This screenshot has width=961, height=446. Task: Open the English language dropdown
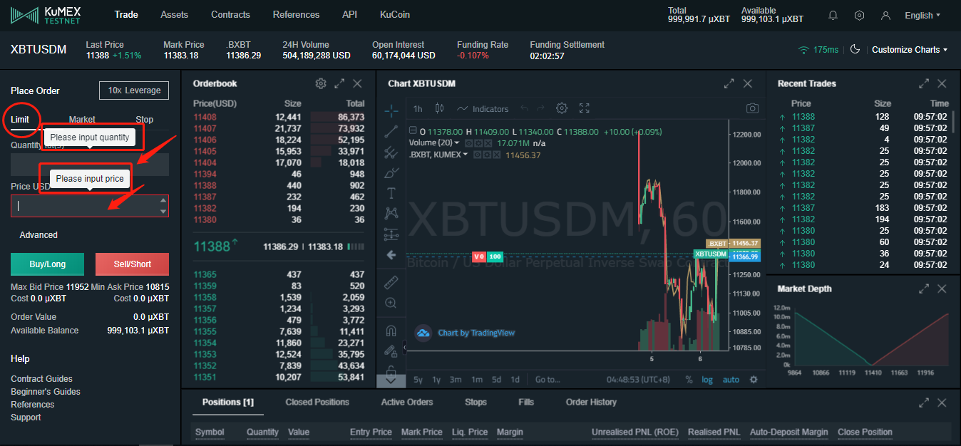pos(923,15)
